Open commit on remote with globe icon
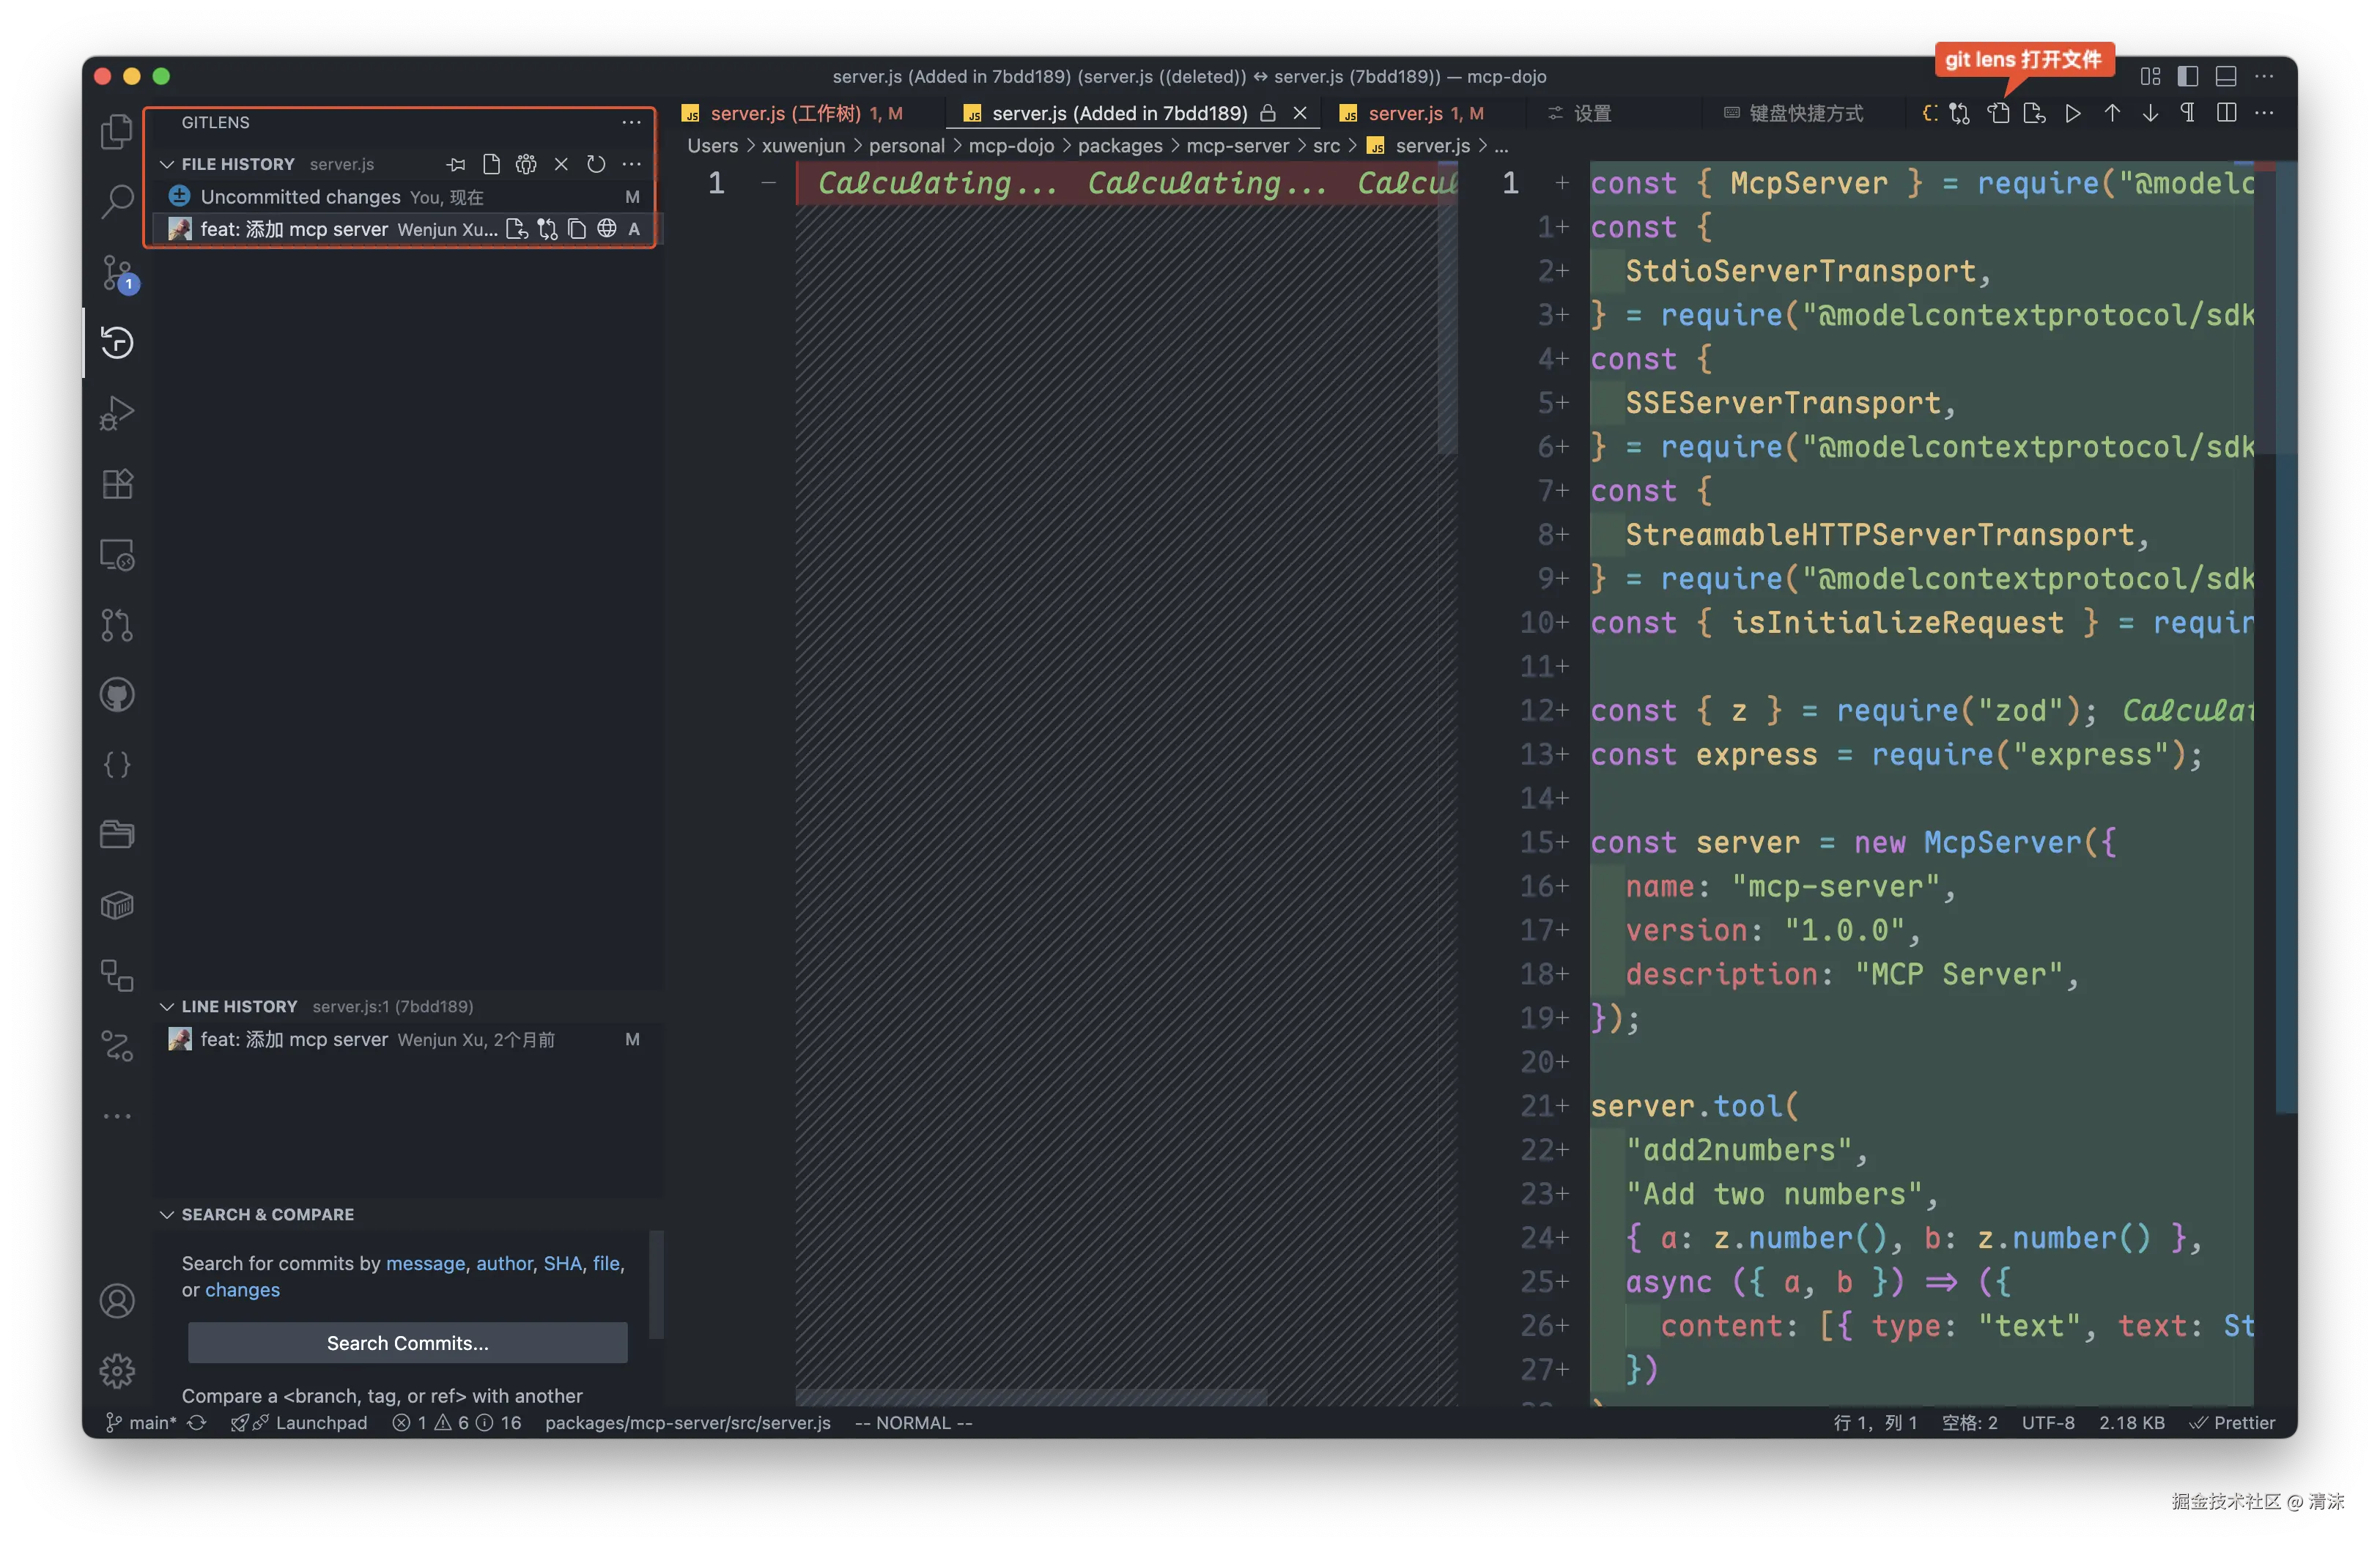This screenshot has height=1547, width=2380. pos(607,229)
